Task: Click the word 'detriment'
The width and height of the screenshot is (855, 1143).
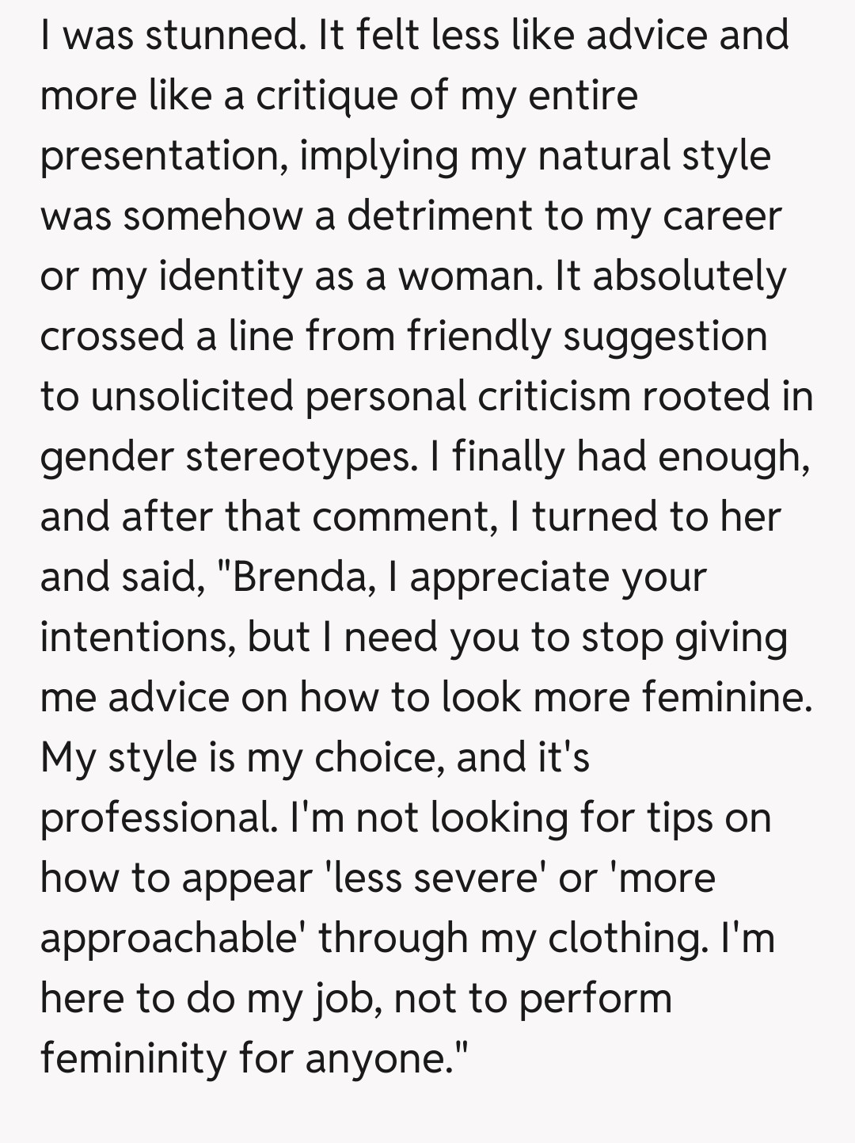Action: point(440,216)
